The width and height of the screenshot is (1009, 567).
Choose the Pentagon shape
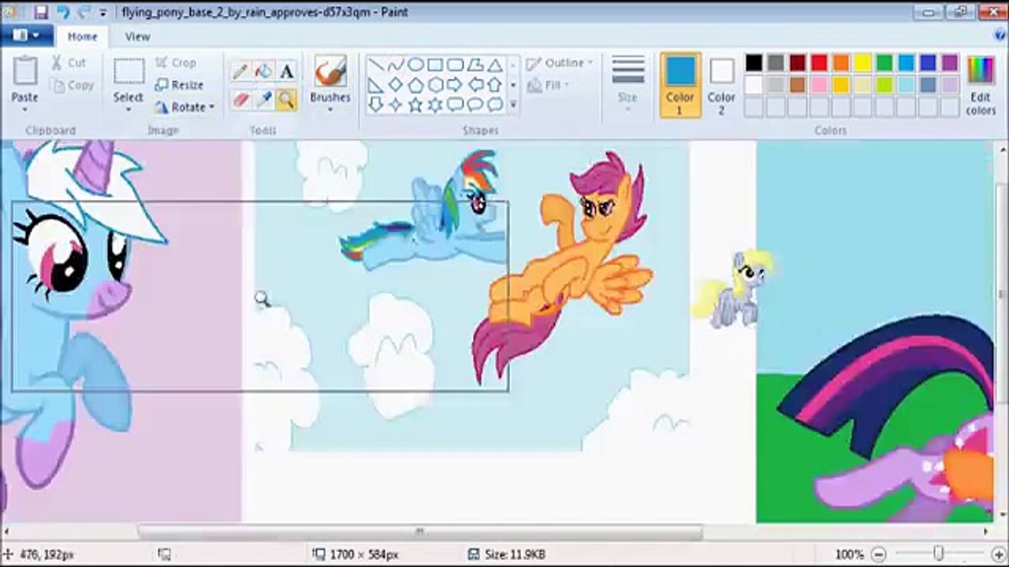(x=415, y=85)
